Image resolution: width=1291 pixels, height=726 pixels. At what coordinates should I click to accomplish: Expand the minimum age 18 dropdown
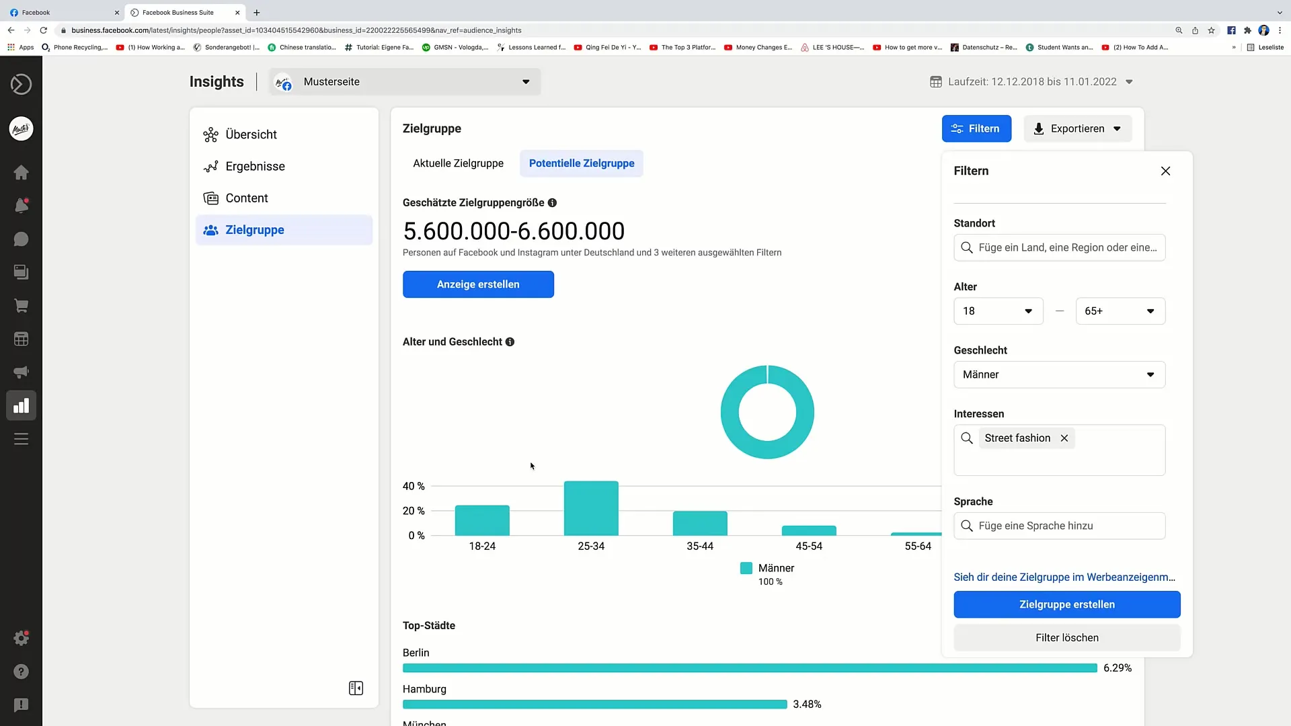coord(998,311)
